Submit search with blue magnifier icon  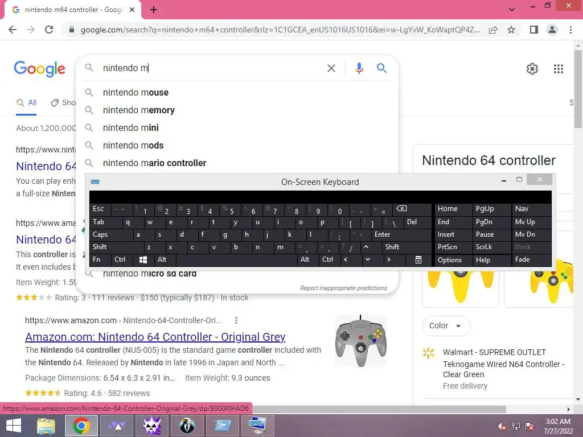[x=381, y=68]
